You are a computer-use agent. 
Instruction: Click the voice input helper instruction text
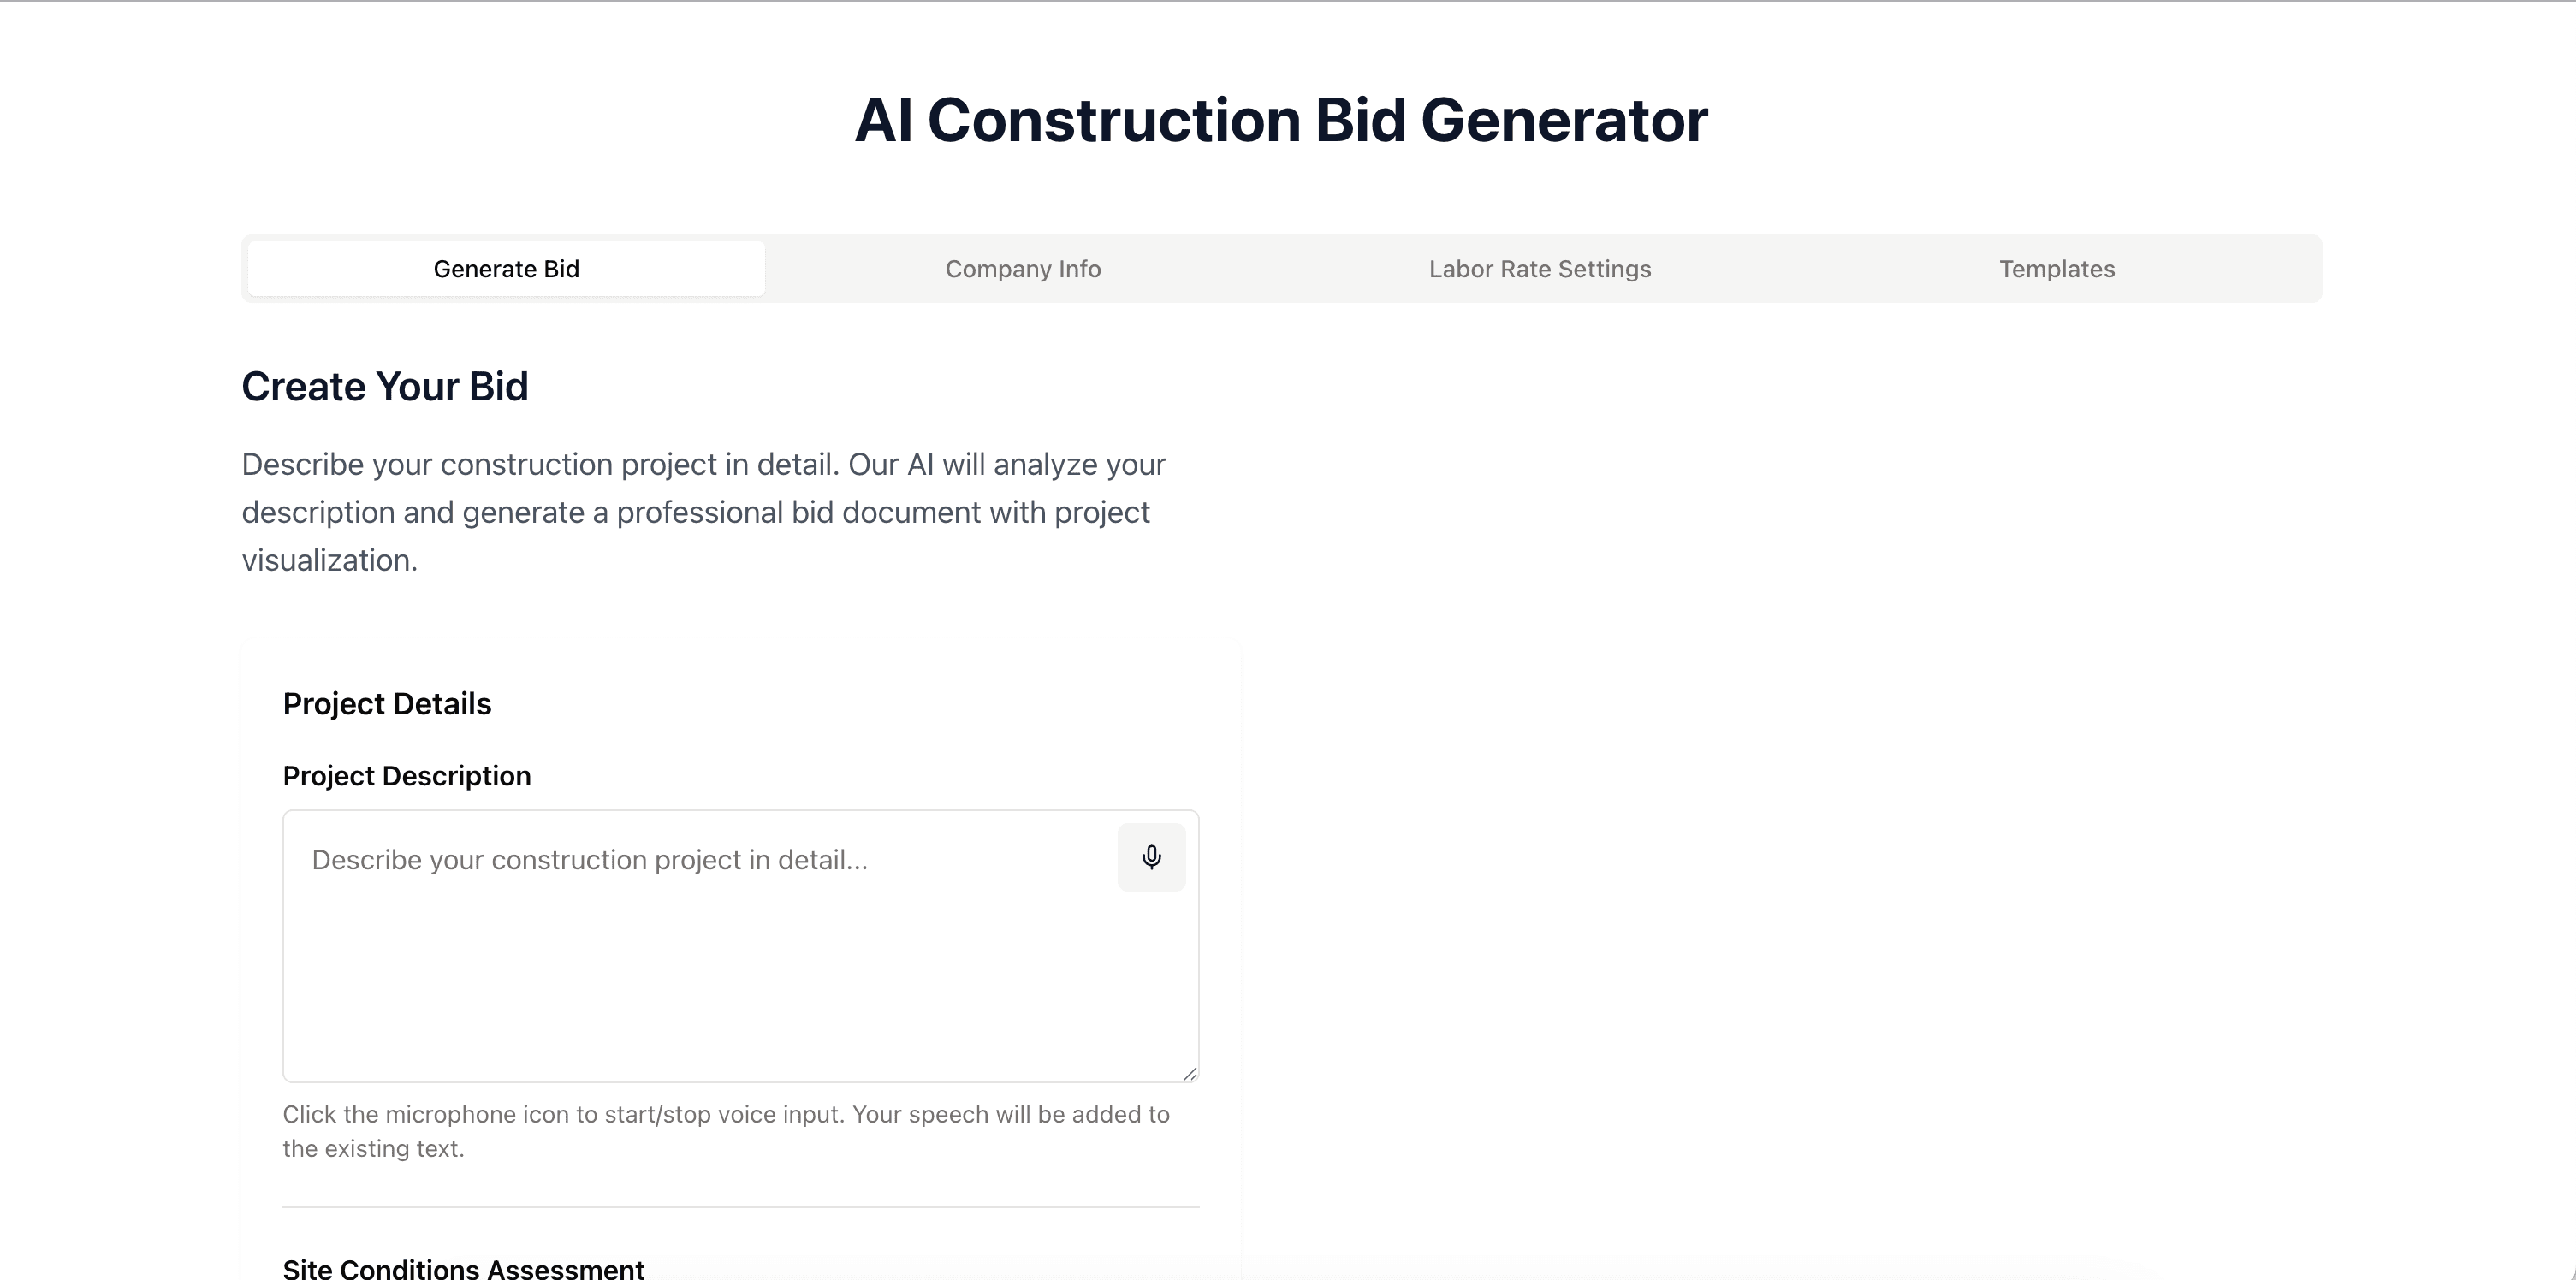click(726, 1130)
